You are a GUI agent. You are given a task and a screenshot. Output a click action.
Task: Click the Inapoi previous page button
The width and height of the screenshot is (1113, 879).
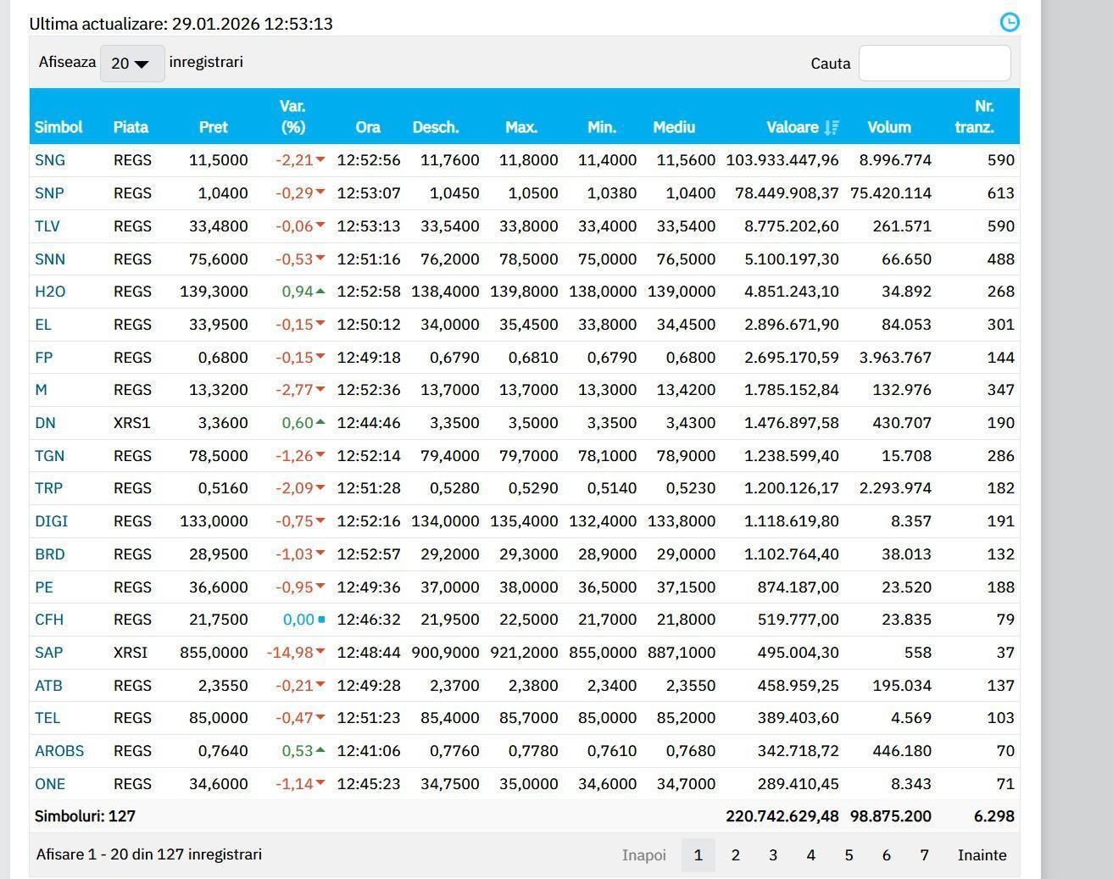(643, 855)
